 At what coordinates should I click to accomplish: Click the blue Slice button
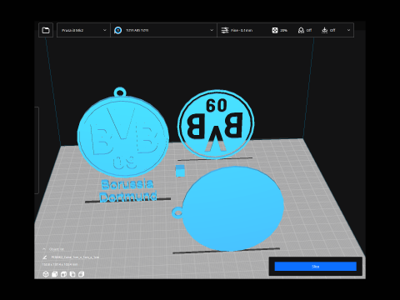[x=315, y=267]
